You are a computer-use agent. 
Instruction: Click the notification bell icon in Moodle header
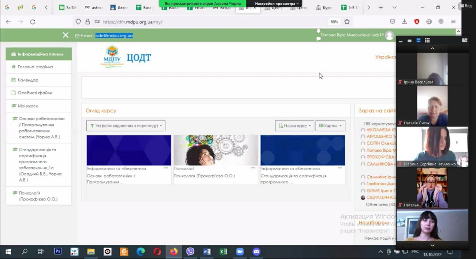pyautogui.click(x=318, y=31)
